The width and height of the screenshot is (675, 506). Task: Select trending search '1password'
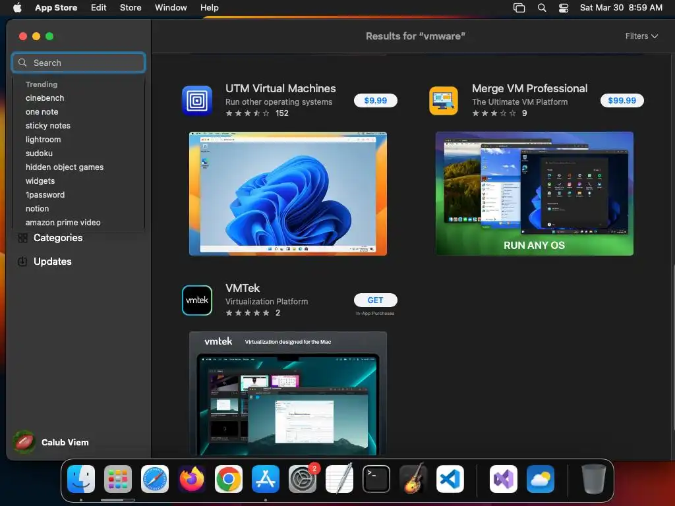[45, 195]
